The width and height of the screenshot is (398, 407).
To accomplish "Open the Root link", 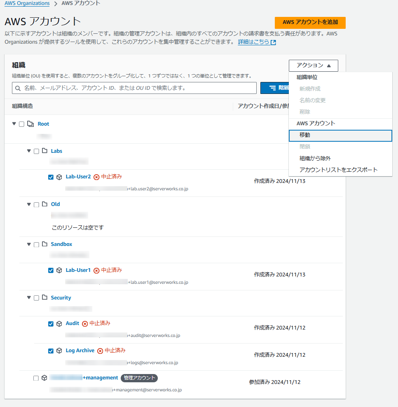I will tap(43, 124).
